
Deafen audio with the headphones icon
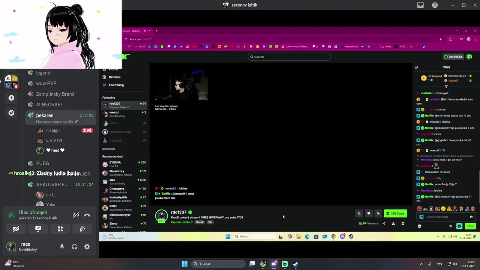[75, 246]
